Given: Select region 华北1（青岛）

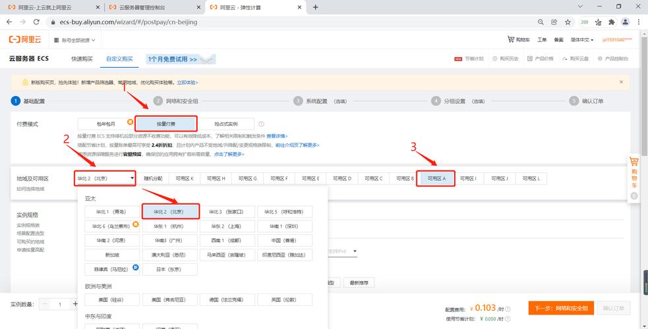Looking at the screenshot, I should [111, 211].
